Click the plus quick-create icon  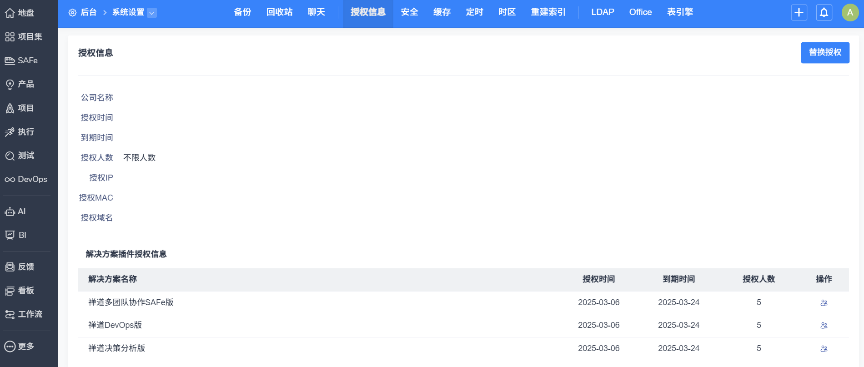coord(799,12)
